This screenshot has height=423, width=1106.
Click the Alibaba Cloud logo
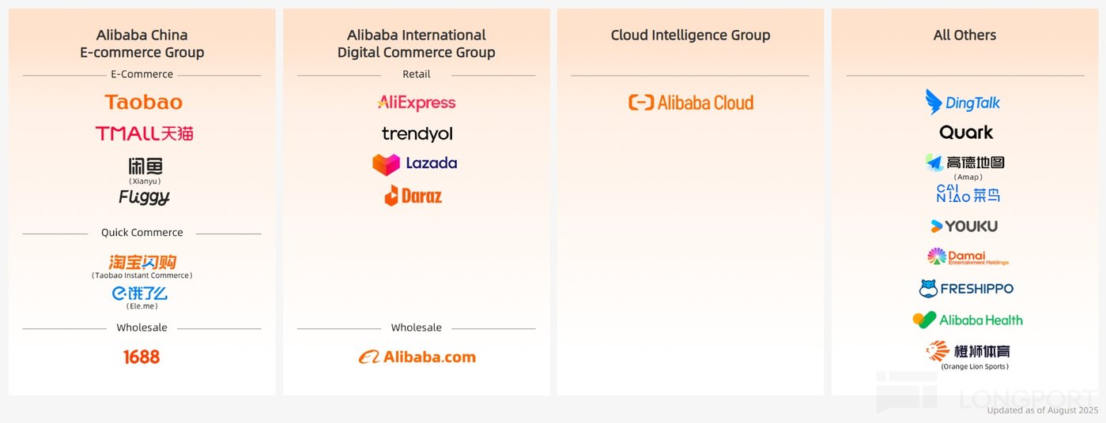click(x=691, y=103)
